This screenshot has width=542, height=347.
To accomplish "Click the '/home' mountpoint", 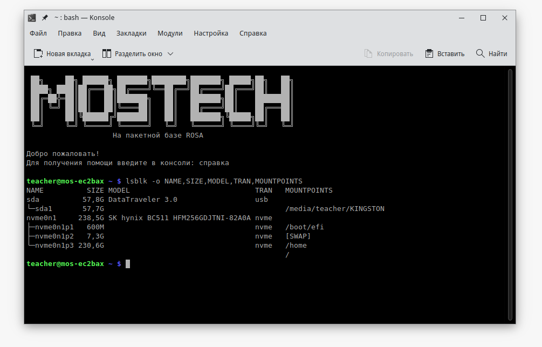I will 296,246.
